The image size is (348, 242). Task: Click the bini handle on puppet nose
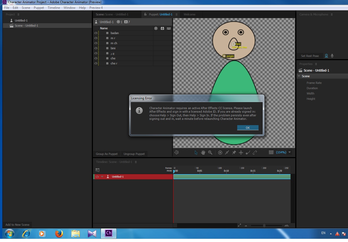click(234, 44)
